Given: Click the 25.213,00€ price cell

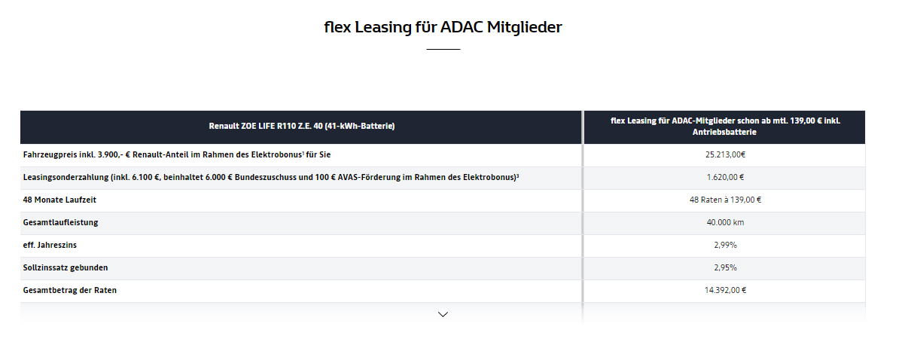Looking at the screenshot, I should [724, 154].
